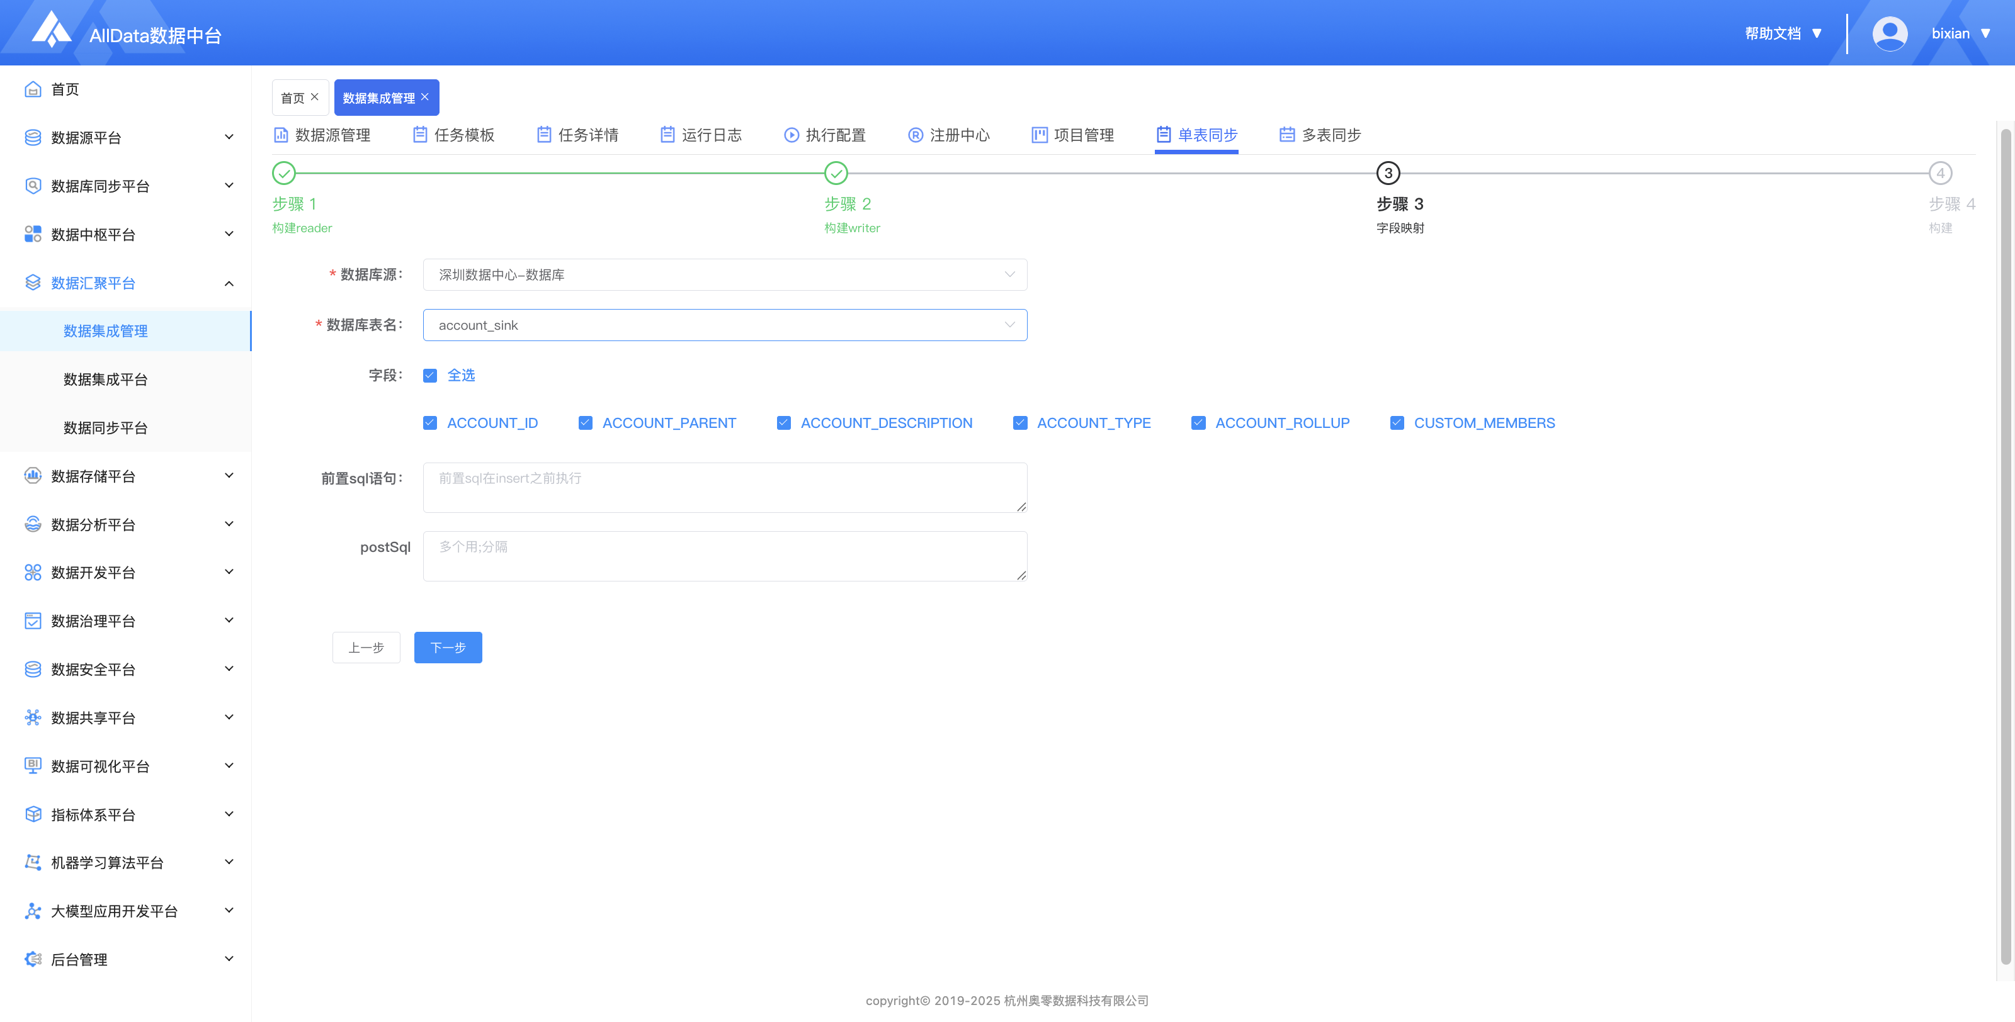Screen dimensions: 2015x1022
Task: Toggle the CUSTOM_MEMBERS field checkbox
Action: tap(1397, 423)
